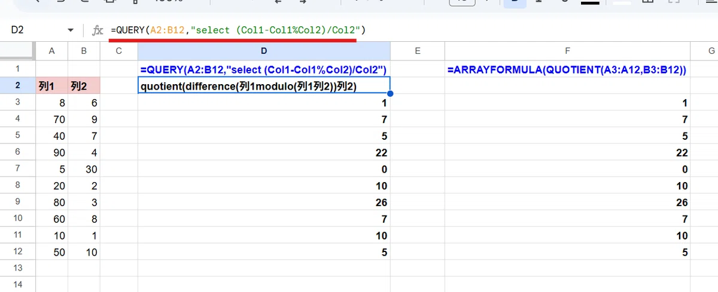718x292 pixels.
Task: Select column F result 26 in row 9
Action: pos(567,202)
